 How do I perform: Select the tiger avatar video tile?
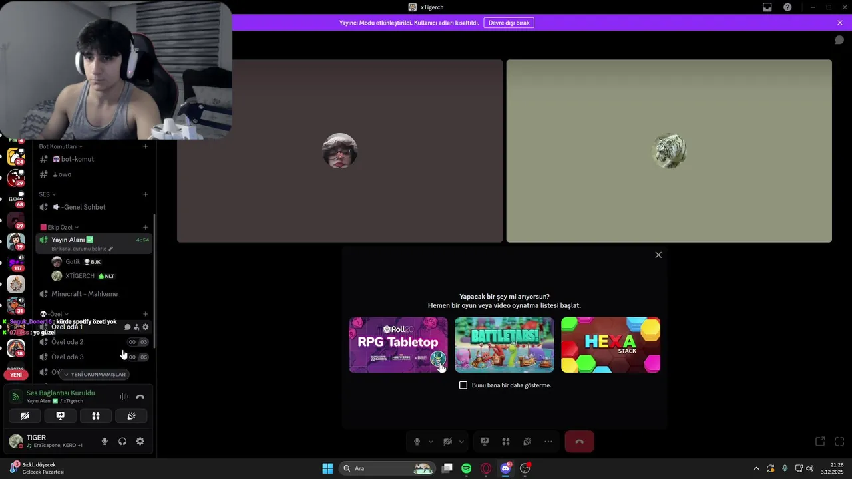click(669, 151)
